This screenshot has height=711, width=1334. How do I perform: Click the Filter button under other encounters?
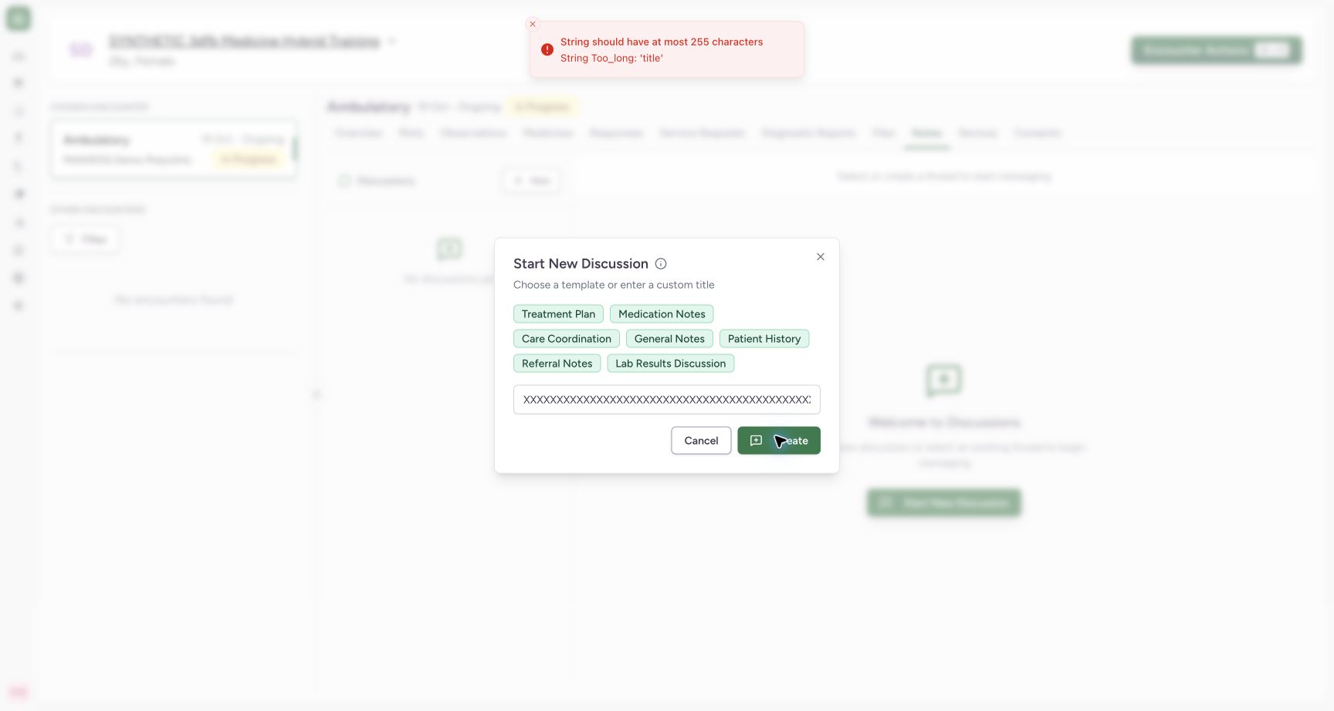tap(86, 239)
